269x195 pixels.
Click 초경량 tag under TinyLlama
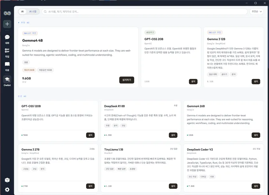[x=132, y=169]
